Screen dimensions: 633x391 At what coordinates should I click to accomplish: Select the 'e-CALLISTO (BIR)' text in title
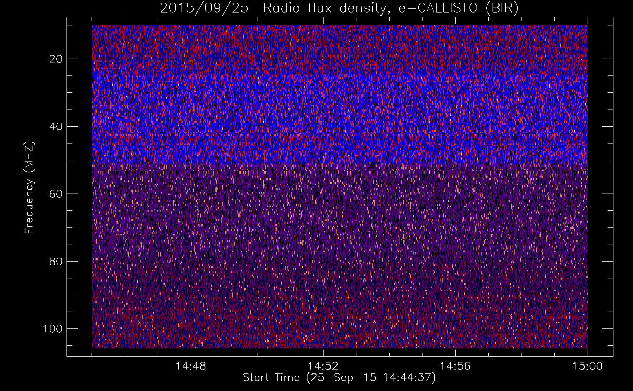click(x=459, y=8)
